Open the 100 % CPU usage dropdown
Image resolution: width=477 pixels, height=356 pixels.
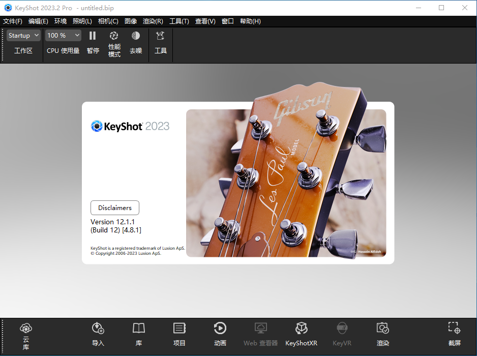(x=63, y=36)
